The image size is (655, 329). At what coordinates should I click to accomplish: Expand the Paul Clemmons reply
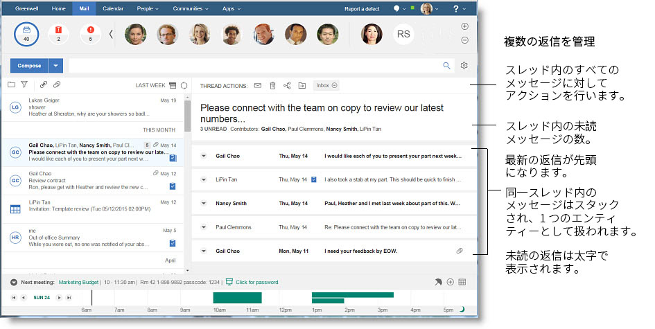click(x=204, y=227)
